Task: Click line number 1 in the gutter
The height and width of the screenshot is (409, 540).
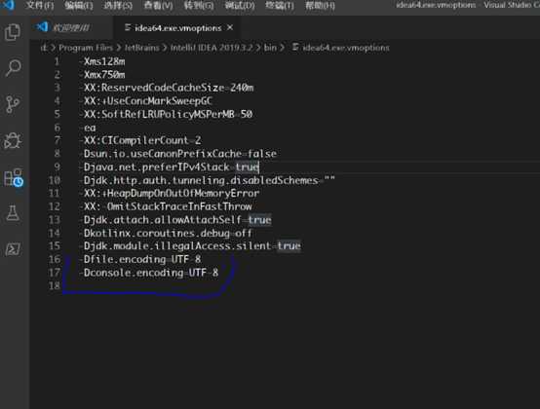Action: tap(57, 61)
